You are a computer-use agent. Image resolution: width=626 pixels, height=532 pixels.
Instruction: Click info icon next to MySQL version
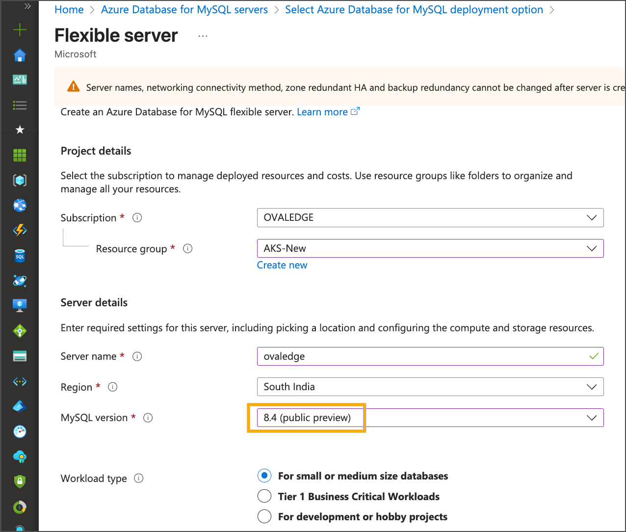click(148, 418)
